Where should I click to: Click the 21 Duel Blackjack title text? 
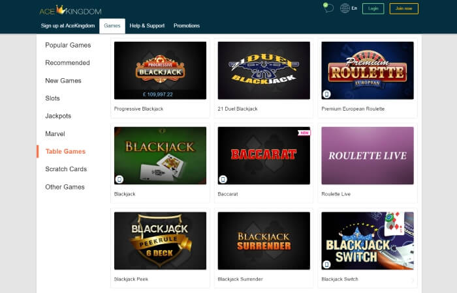238,109
